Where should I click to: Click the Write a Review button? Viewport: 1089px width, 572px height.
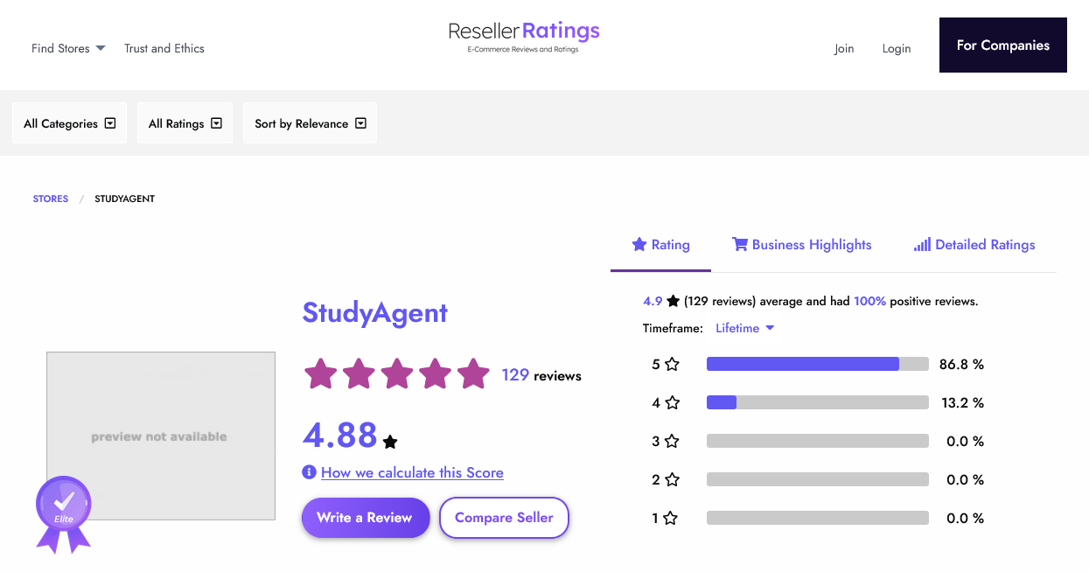pyautogui.click(x=365, y=517)
